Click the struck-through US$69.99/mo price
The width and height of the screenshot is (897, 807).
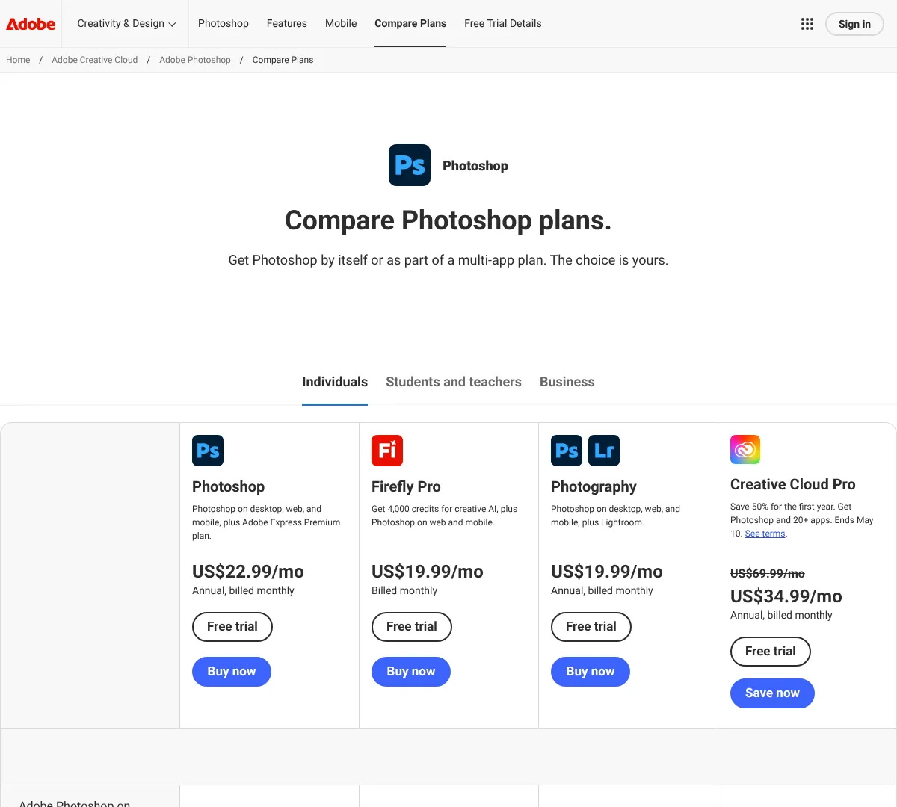[768, 574]
